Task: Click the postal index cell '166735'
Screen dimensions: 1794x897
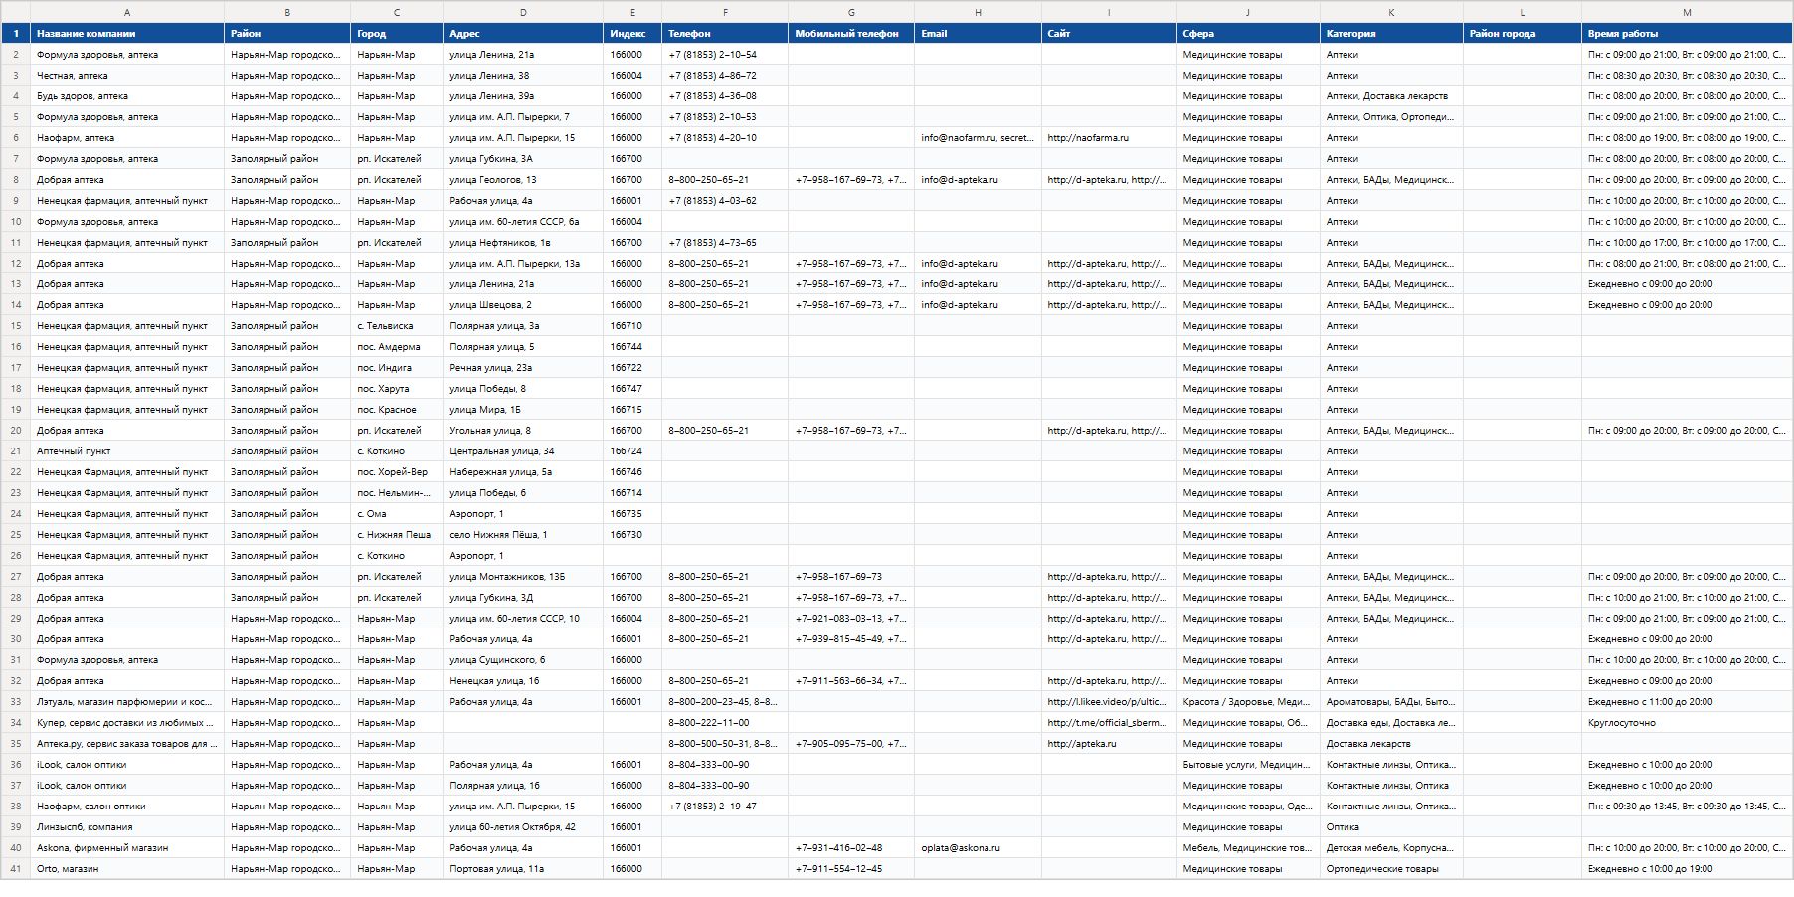Action: [632, 514]
